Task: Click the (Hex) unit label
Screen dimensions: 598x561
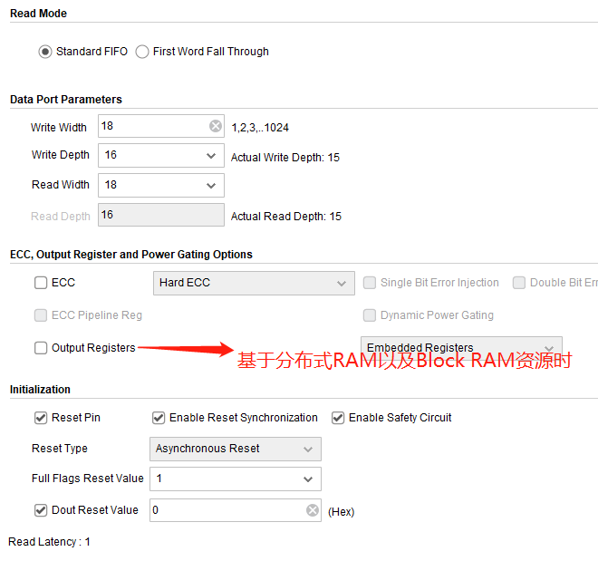Action: click(341, 512)
